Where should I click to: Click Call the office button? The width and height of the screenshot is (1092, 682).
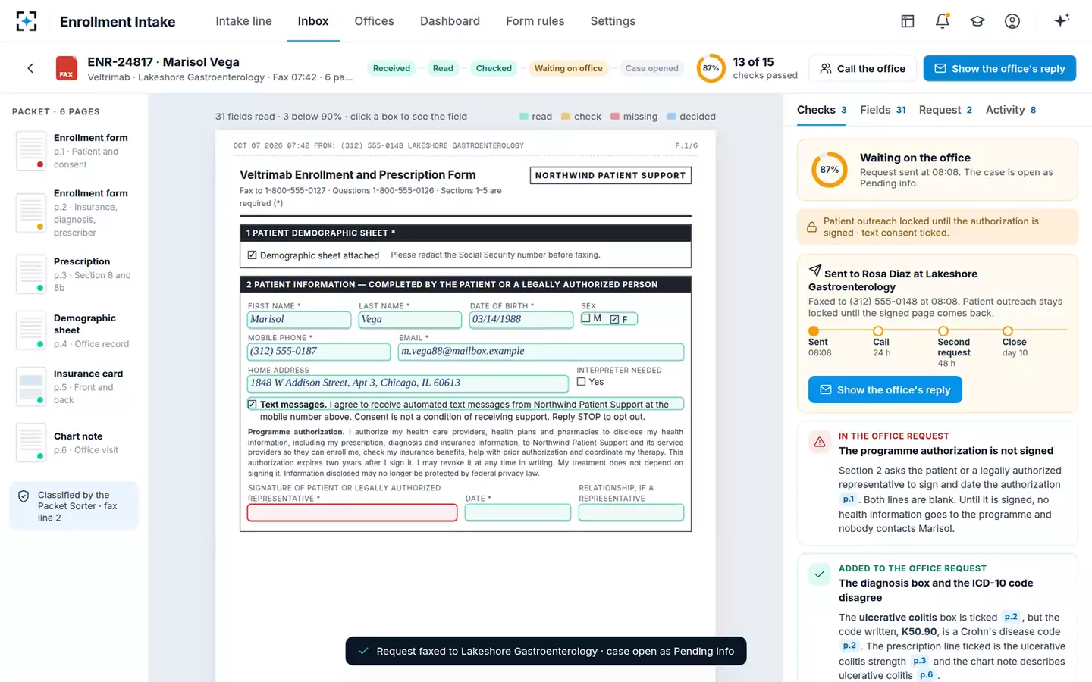(862, 68)
